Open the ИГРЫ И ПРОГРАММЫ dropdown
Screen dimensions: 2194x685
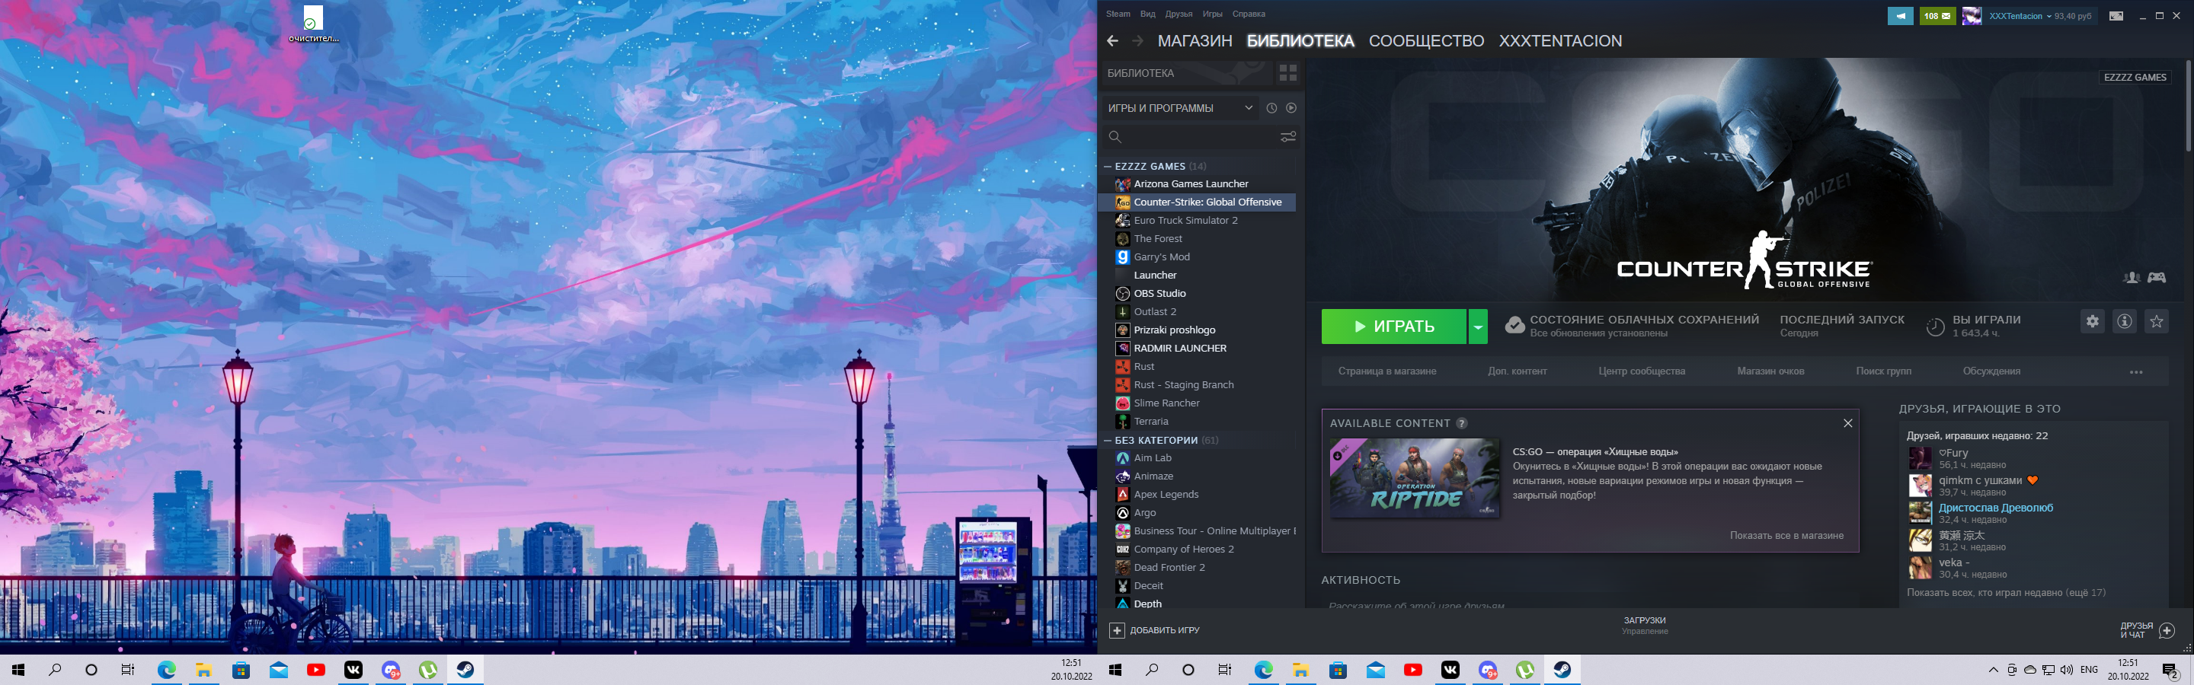tap(1179, 108)
